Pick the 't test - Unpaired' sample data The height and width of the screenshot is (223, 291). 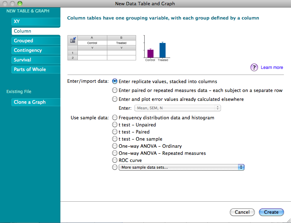tap(115, 125)
